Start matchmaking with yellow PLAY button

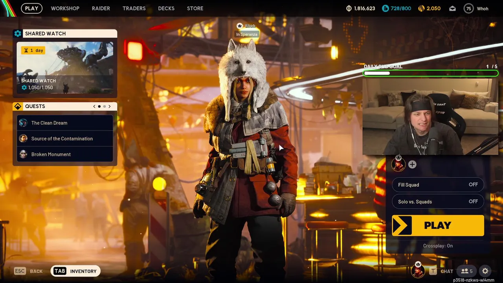tap(438, 225)
